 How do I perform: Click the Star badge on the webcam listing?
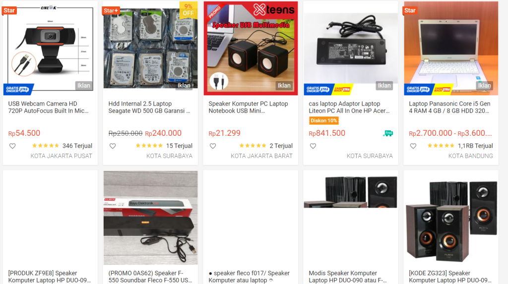[9, 10]
